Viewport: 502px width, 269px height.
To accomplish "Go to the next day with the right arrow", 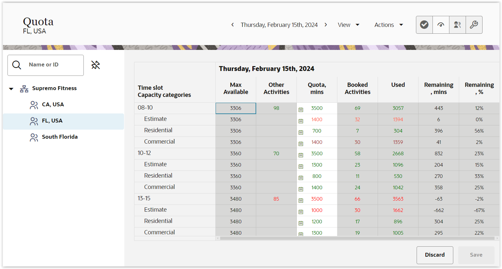I will 326,24.
